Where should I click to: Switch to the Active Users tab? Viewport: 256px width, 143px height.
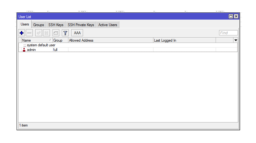[x=108, y=25]
